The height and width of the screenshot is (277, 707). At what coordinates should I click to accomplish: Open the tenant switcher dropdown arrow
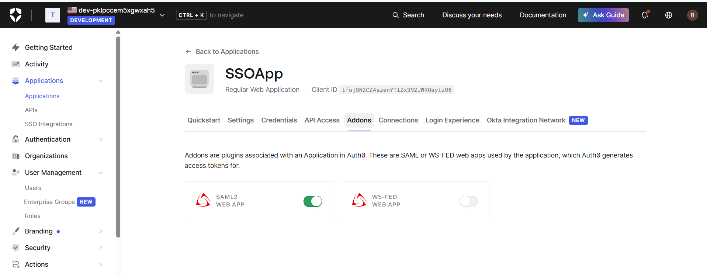click(162, 15)
